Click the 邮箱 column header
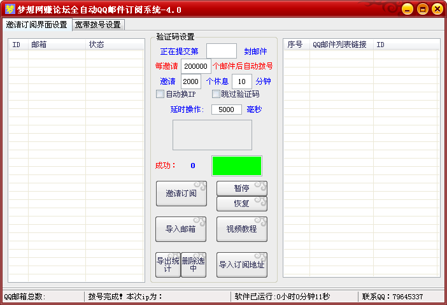 (57, 45)
